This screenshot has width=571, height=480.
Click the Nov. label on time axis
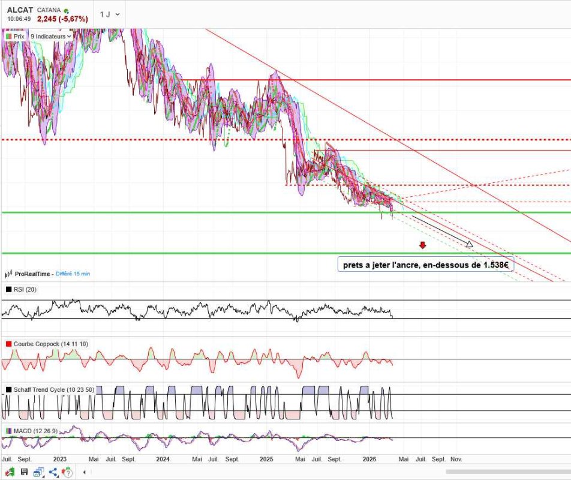456,459
